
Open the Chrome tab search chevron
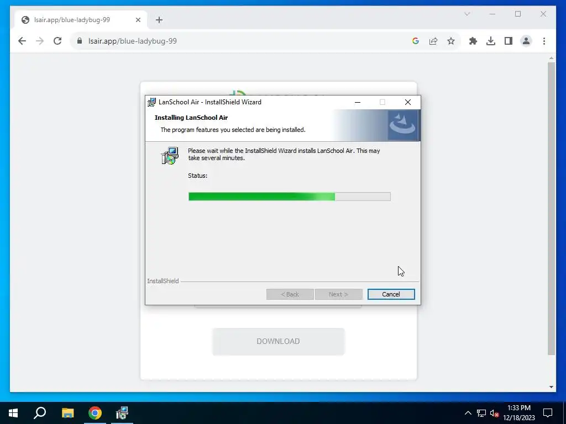coord(467,14)
